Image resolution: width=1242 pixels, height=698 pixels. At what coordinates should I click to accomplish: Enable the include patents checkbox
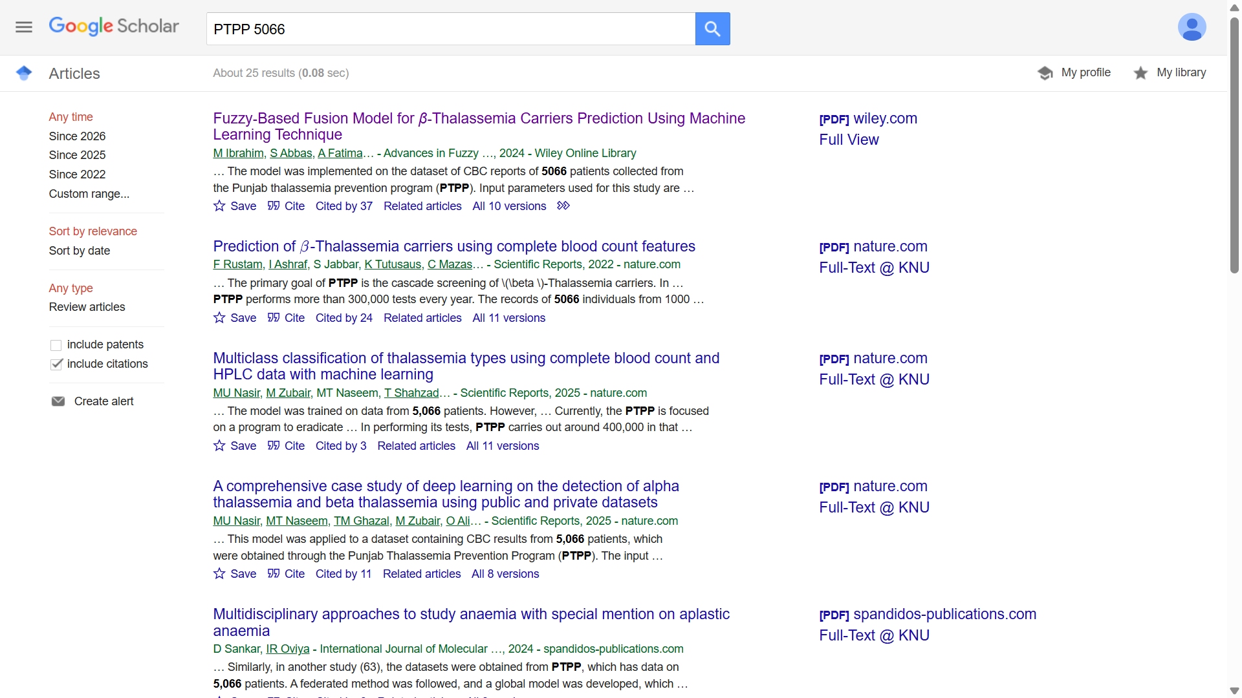[56, 345]
